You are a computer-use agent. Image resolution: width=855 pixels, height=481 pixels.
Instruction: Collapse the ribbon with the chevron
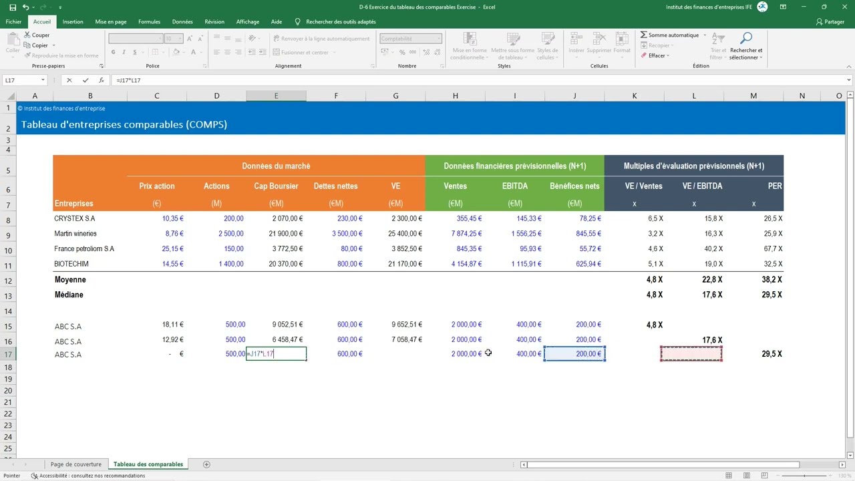849,66
